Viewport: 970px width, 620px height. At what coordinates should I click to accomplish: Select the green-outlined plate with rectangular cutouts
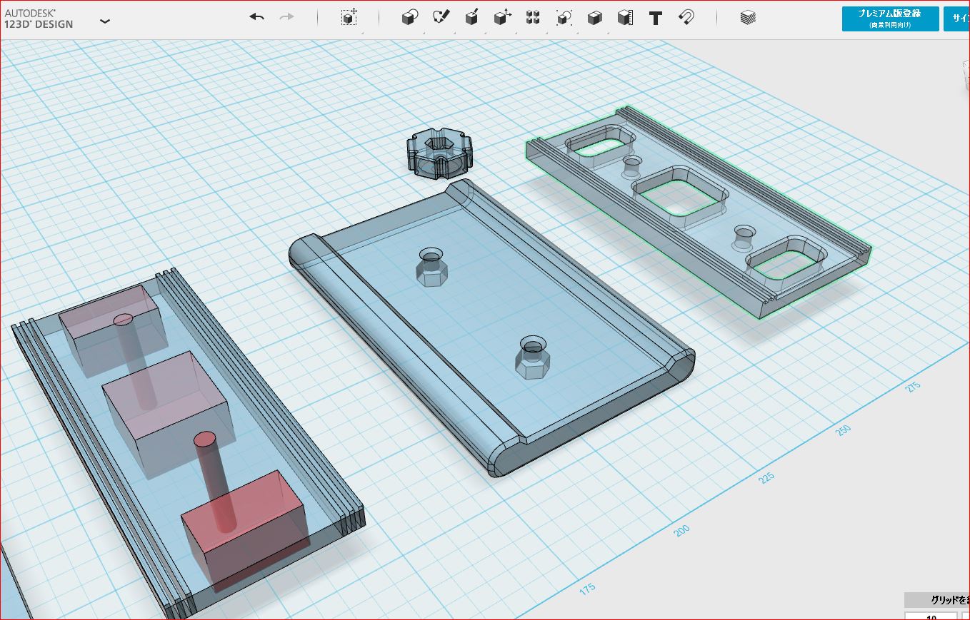699,211
